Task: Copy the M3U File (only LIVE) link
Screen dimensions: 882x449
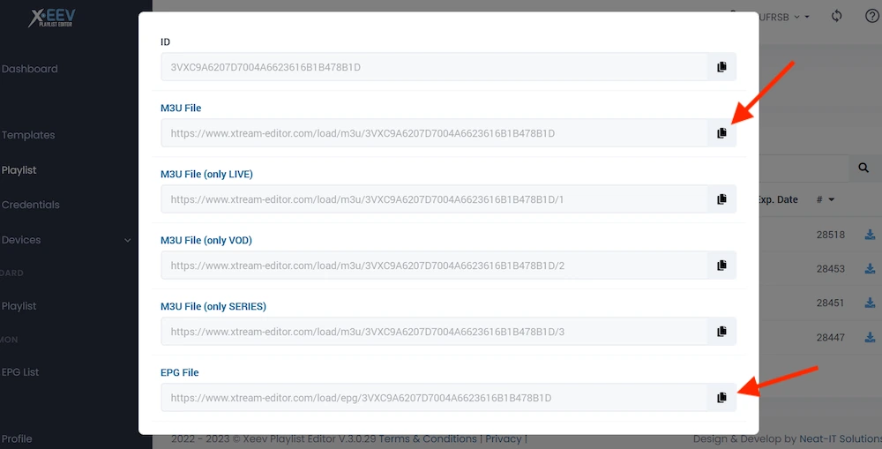Action: point(721,199)
